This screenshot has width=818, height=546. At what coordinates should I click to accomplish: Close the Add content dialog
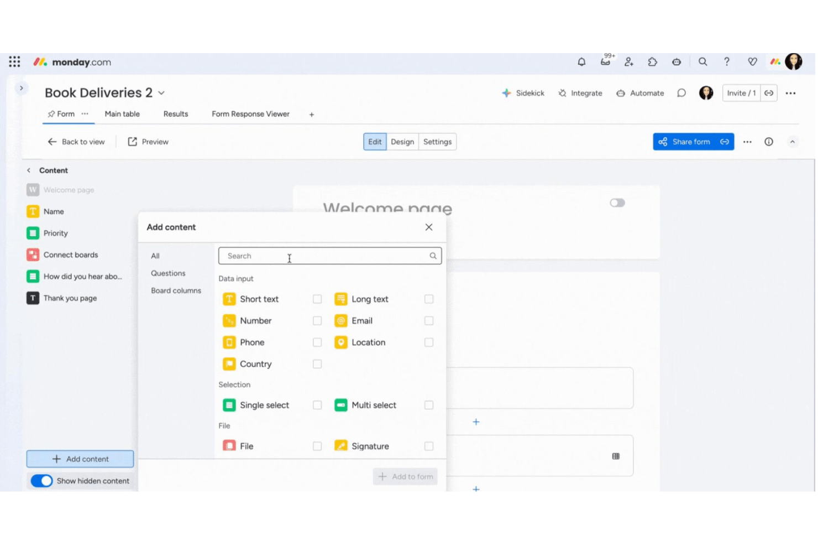point(429,227)
